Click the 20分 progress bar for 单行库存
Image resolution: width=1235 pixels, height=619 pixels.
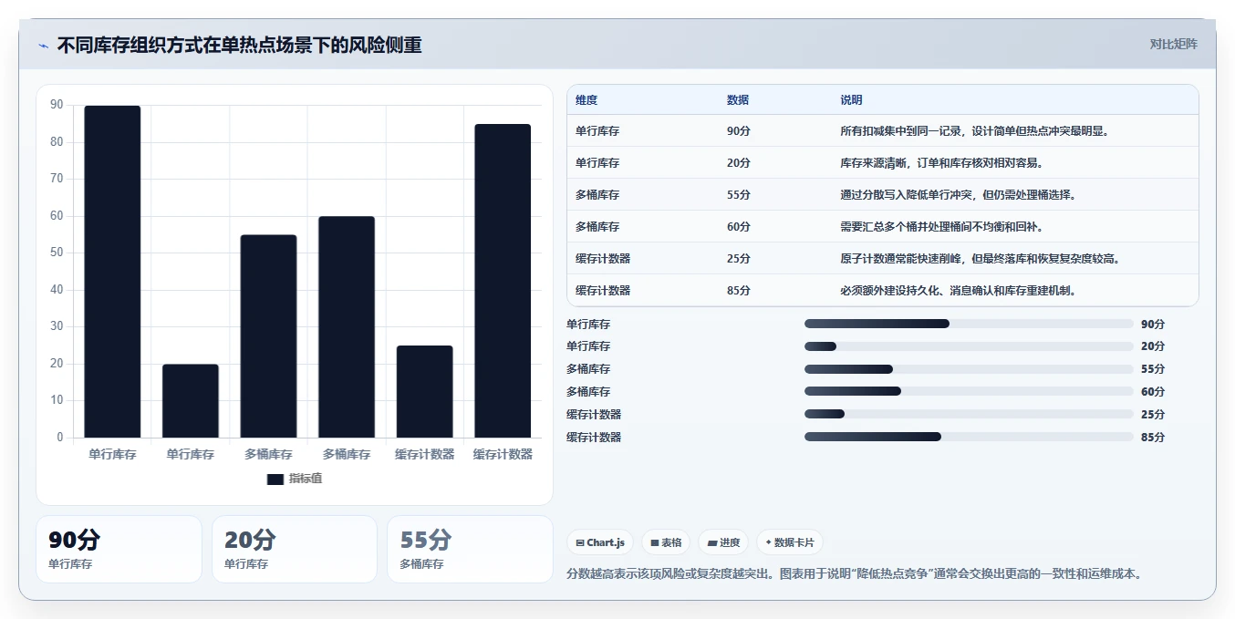coord(969,346)
